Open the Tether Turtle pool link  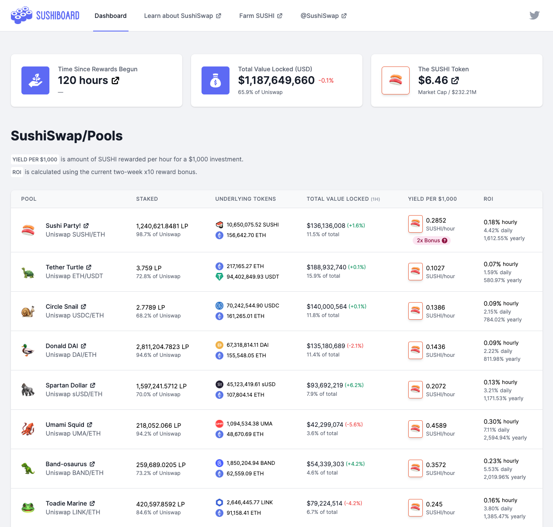coord(69,267)
